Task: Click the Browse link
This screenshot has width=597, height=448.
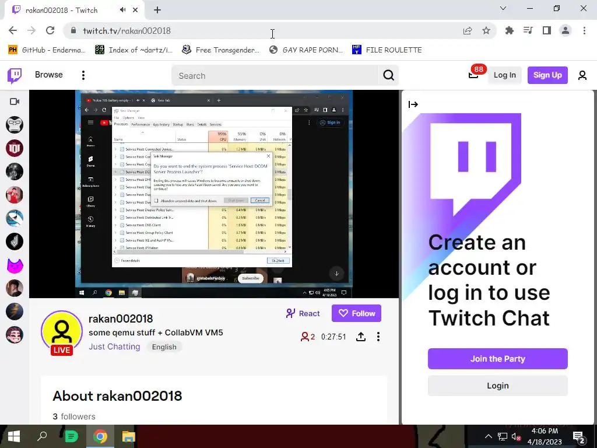Action: (49, 75)
